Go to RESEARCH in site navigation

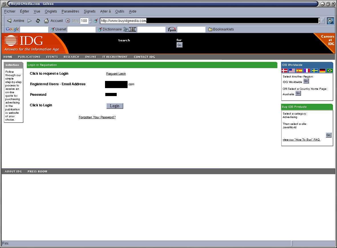click(71, 57)
